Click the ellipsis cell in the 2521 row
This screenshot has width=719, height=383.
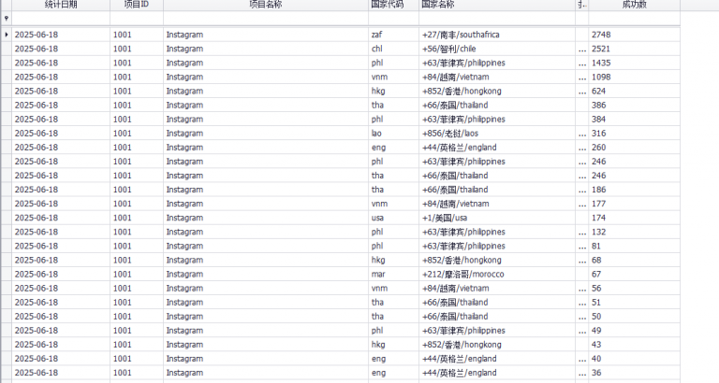point(582,49)
